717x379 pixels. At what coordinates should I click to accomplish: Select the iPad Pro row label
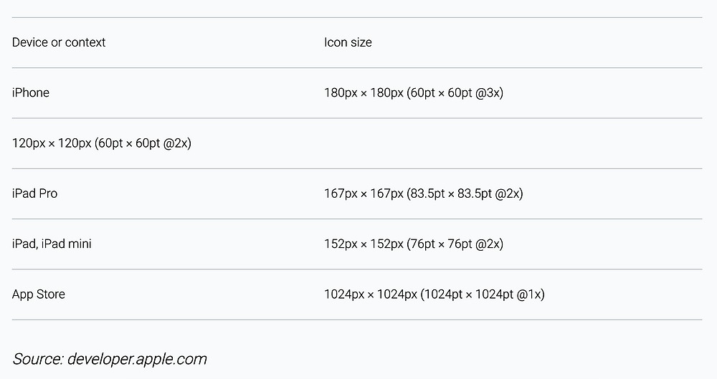[34, 193]
